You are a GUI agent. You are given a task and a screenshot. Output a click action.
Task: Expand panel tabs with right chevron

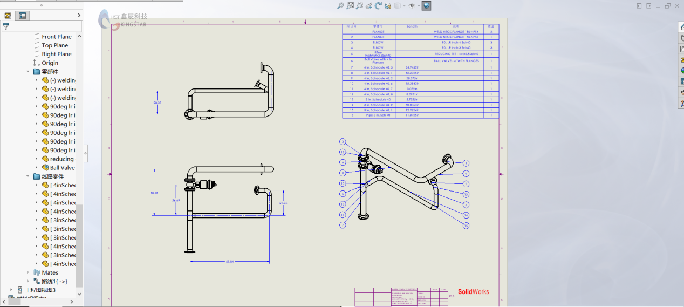click(x=79, y=16)
